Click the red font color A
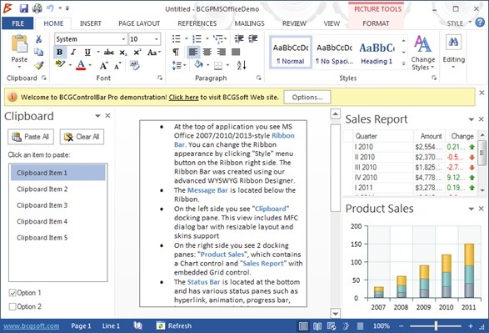This screenshot has height=333, width=489. (x=81, y=65)
